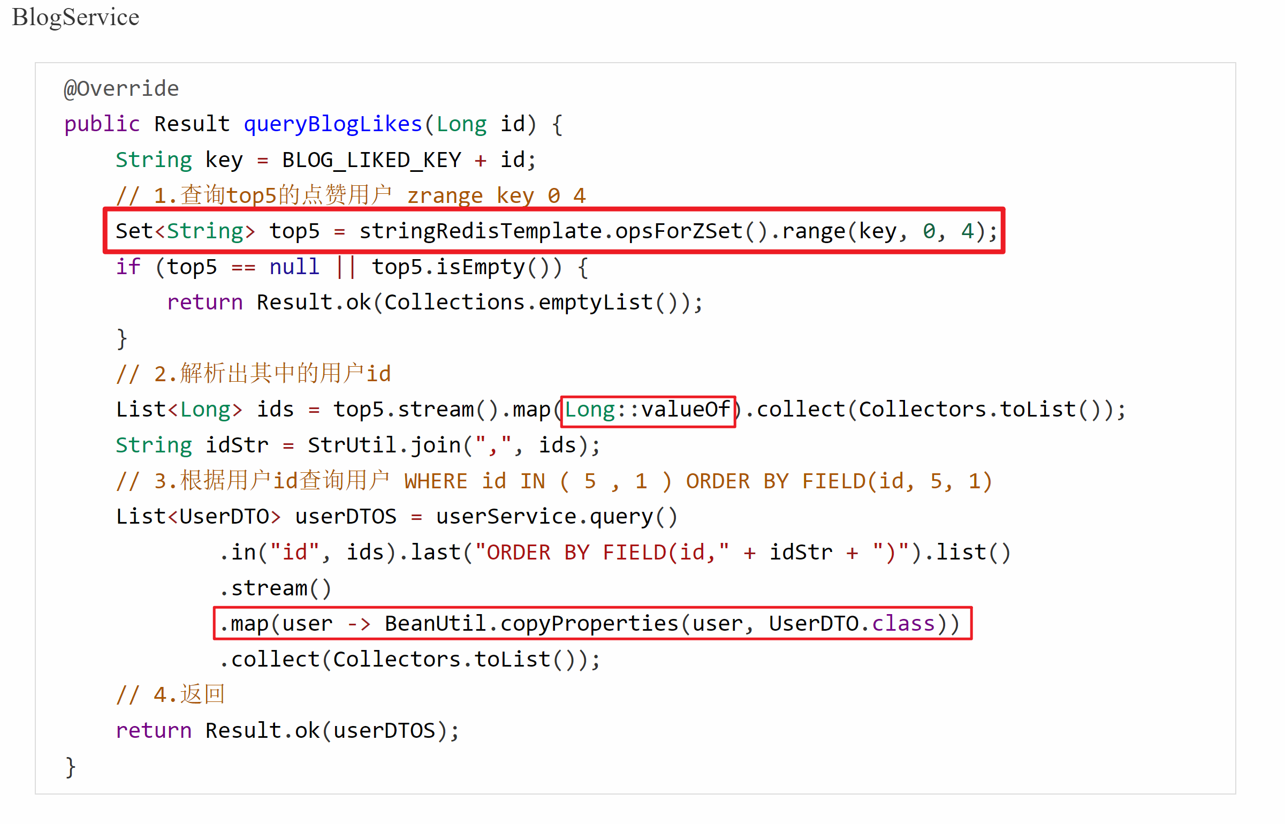
Task: Click BeanUtil.copyProperties in boxed line
Action: point(531,624)
